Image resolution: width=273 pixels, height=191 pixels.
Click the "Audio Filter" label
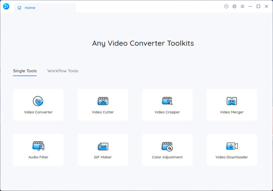coord(38,157)
